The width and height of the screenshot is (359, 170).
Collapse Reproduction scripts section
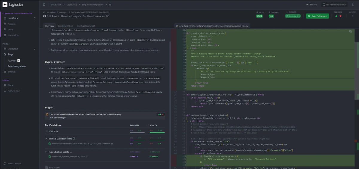coord(46,152)
